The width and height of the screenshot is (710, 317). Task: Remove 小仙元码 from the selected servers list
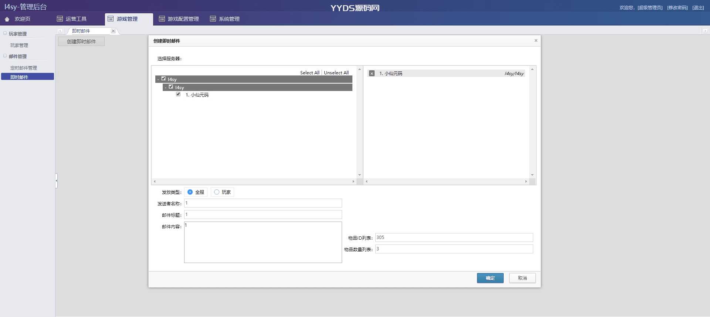coord(372,74)
